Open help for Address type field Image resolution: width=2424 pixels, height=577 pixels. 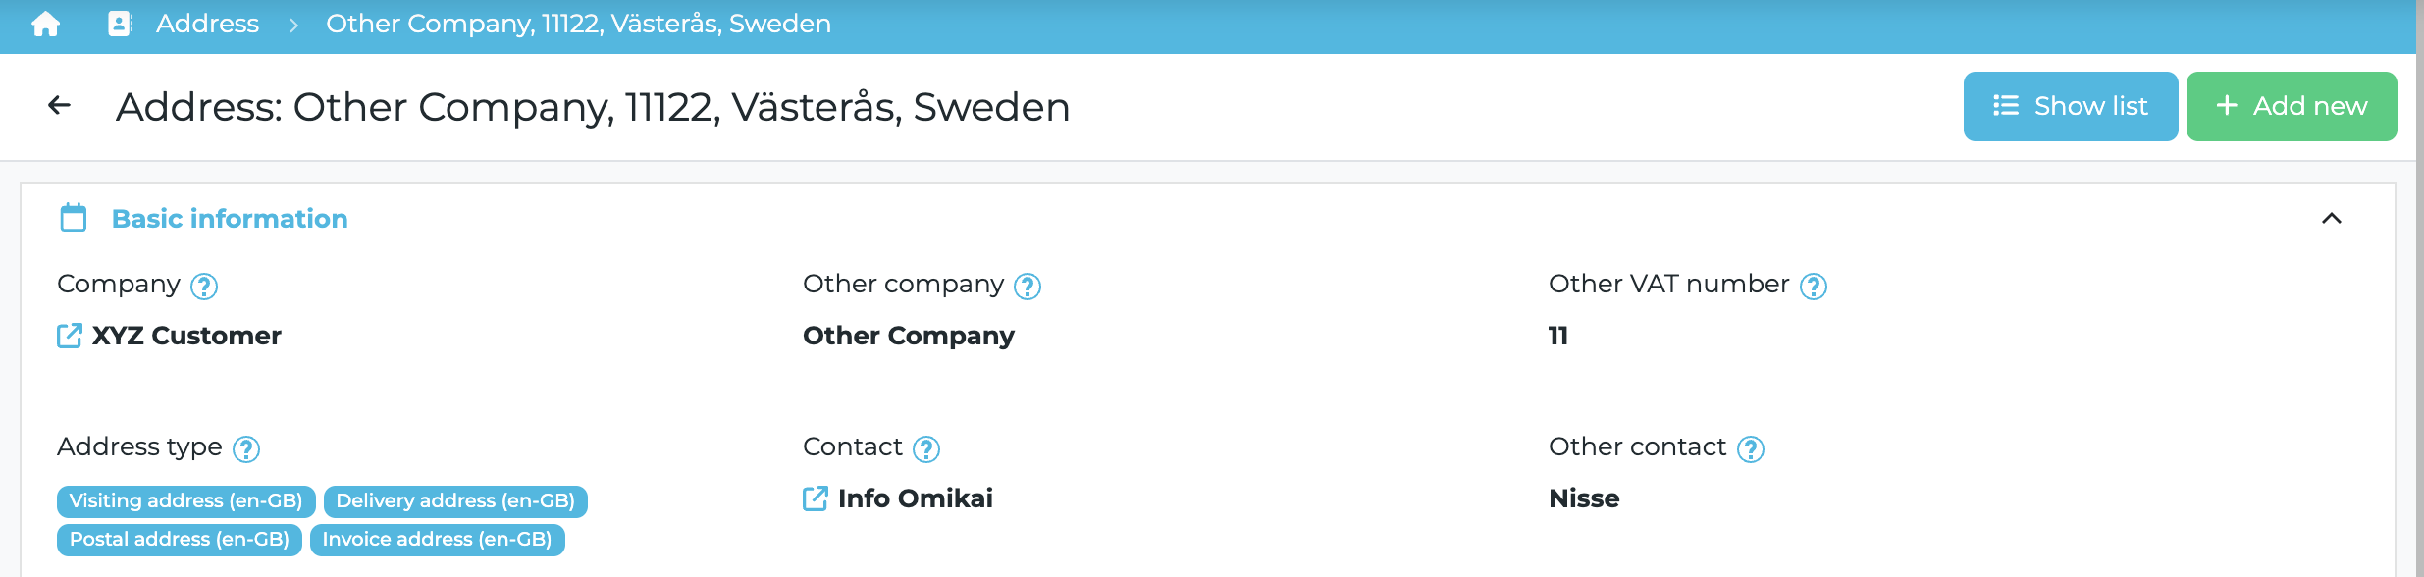(246, 449)
